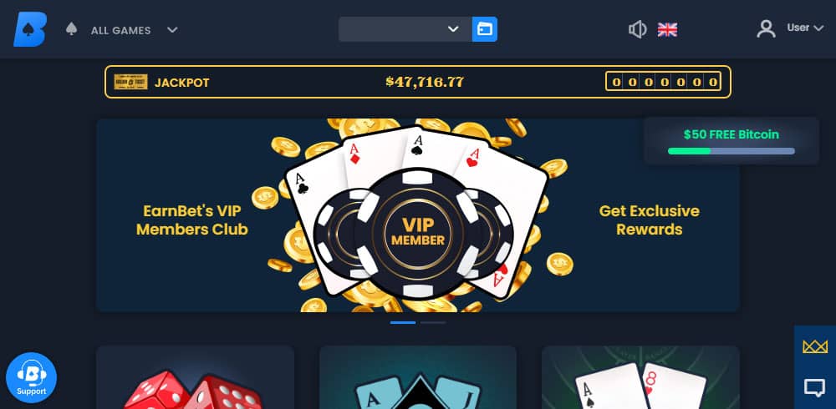Click the VIP Member banner chip
The height and width of the screenshot is (409, 836).
tap(418, 233)
